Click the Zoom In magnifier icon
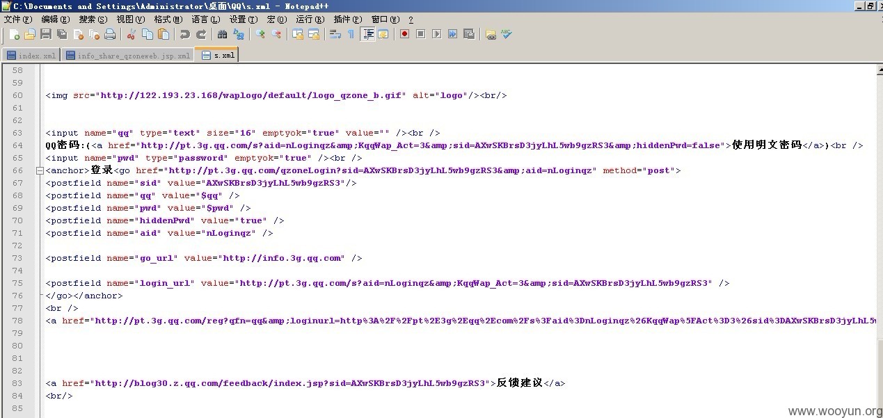 pos(260,34)
